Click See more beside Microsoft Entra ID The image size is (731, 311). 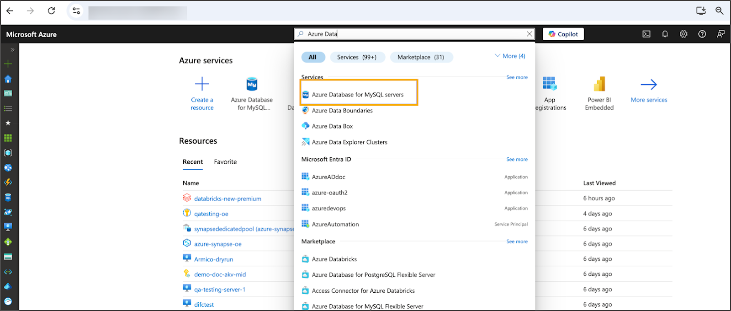517,160
